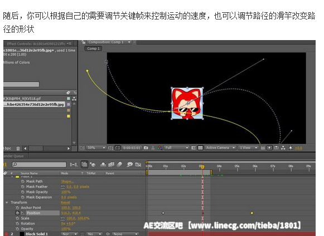Open the Active Camera dropdown
This screenshot has width=324, height=236.
[220, 148]
